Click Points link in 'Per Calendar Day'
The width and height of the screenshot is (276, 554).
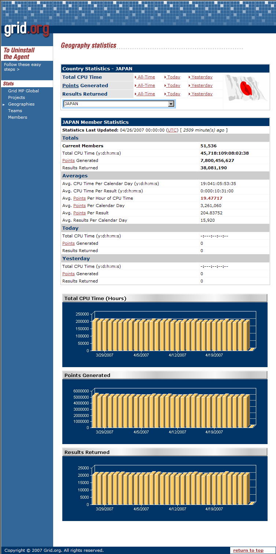tap(80, 206)
